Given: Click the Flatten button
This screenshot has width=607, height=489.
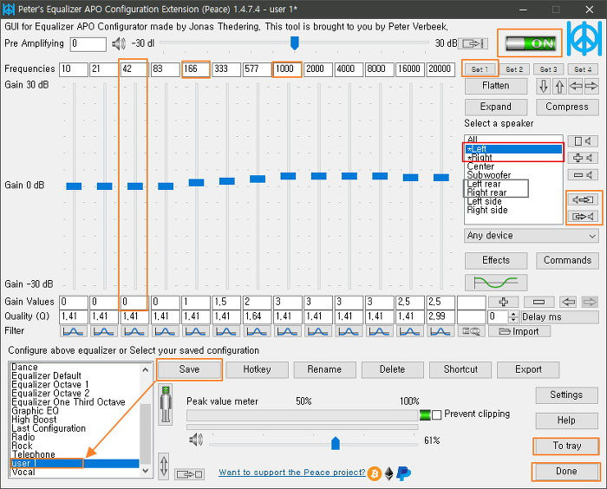Looking at the screenshot, I should (496, 86).
